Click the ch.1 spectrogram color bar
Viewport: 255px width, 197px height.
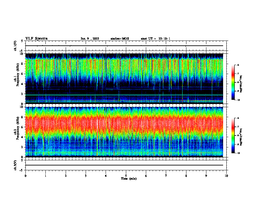pyautogui.click(x=233, y=82)
